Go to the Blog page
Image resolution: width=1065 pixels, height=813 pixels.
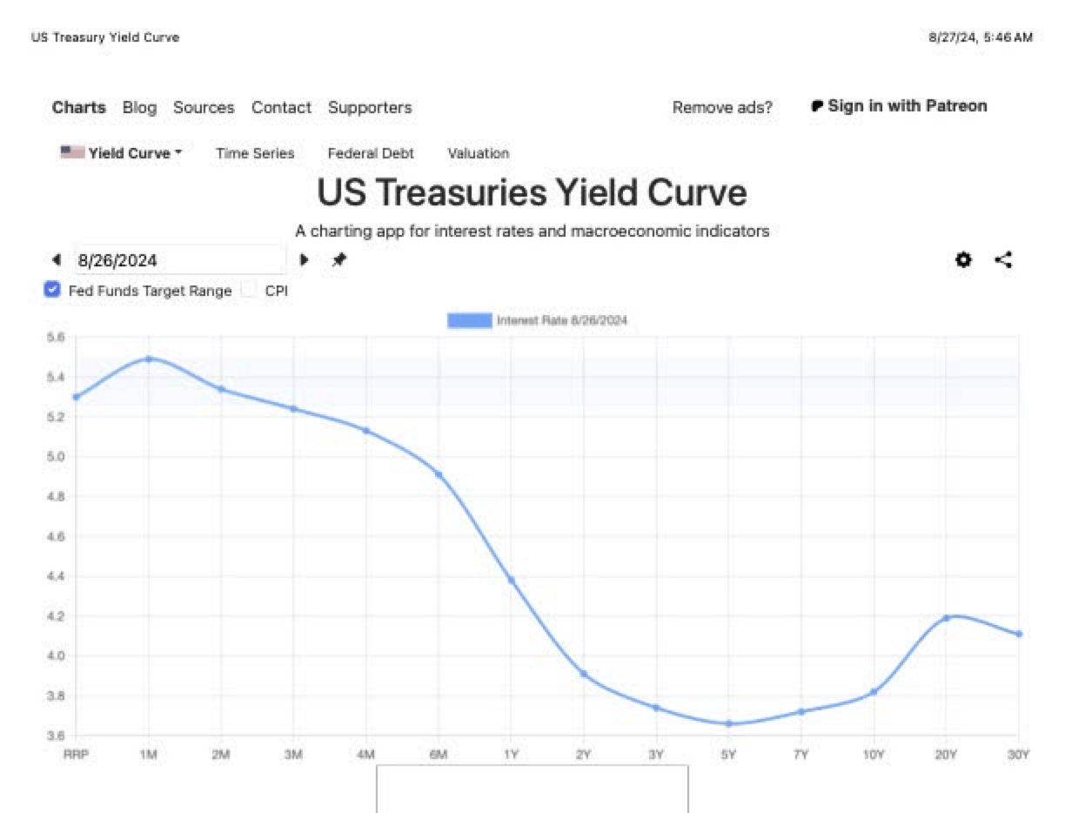point(139,108)
